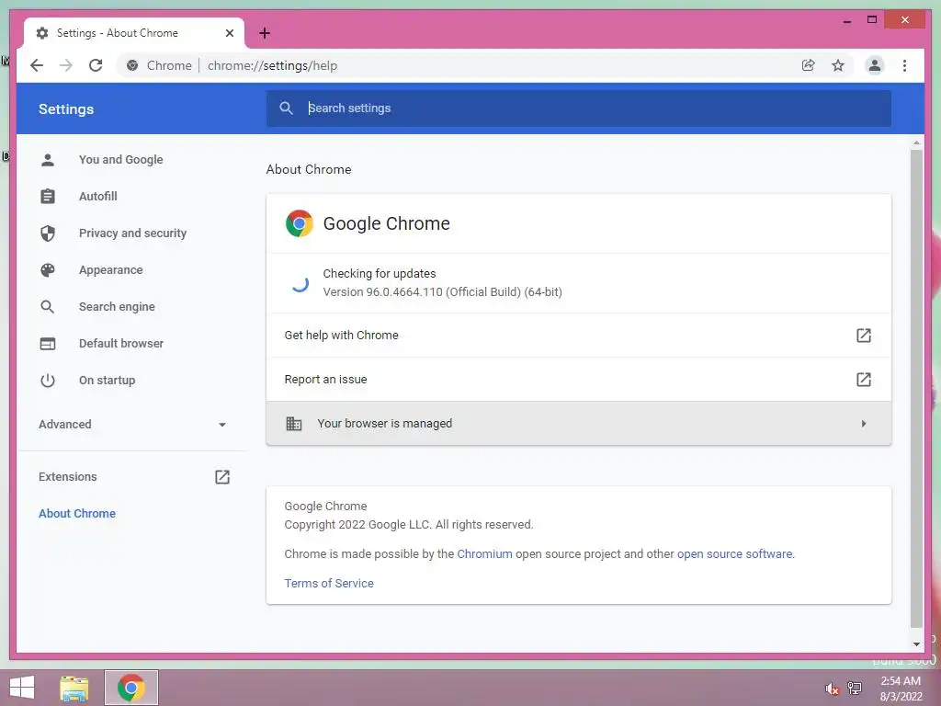
Task: Click the muted volume icon in system tray
Action: (832, 689)
